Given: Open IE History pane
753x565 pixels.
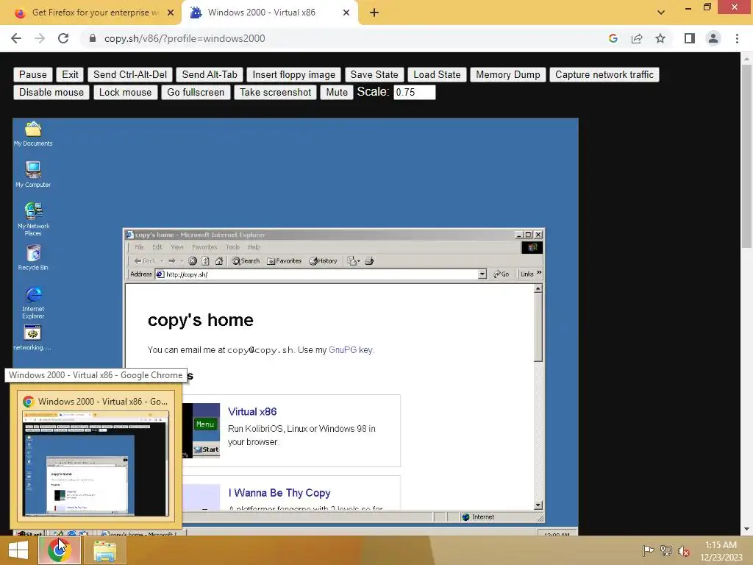Looking at the screenshot, I should click(324, 261).
